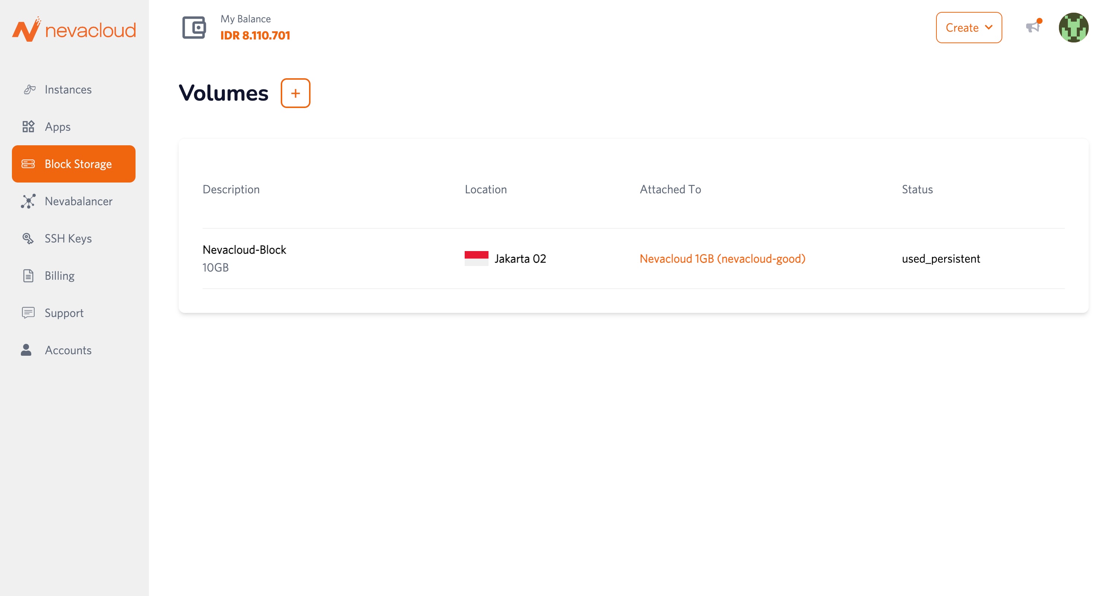Open attached instance Nevacloud 1GB link
This screenshot has width=1117, height=596.
722,259
